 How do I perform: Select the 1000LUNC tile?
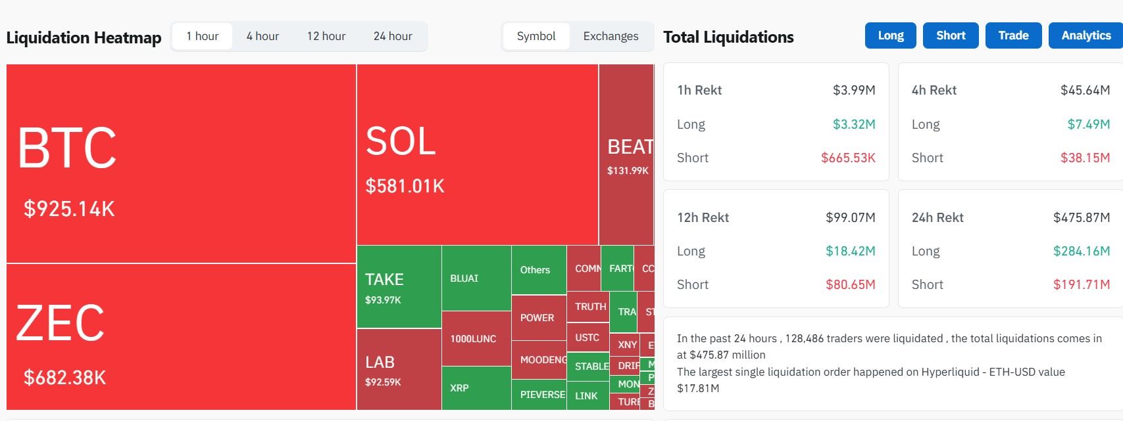pyautogui.click(x=475, y=338)
